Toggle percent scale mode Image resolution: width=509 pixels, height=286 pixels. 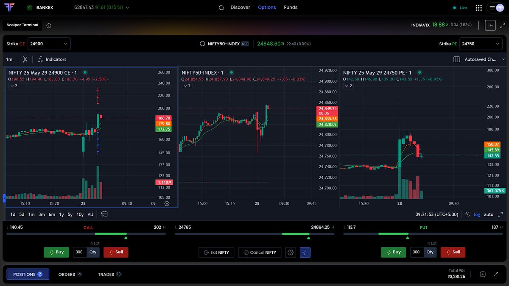(x=467, y=214)
